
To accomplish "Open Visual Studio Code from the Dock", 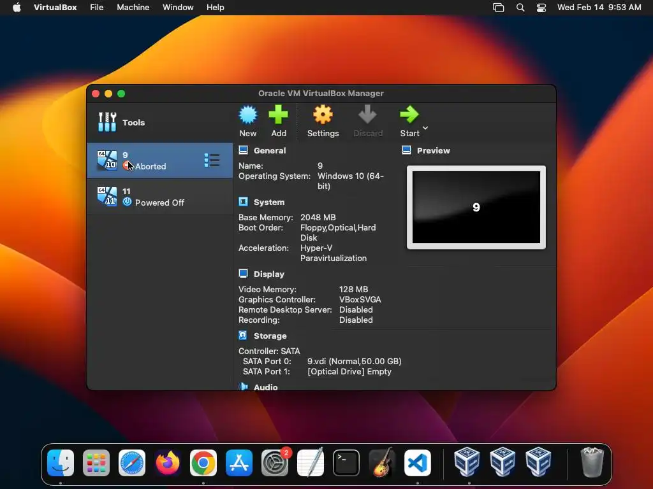I will pyautogui.click(x=418, y=463).
